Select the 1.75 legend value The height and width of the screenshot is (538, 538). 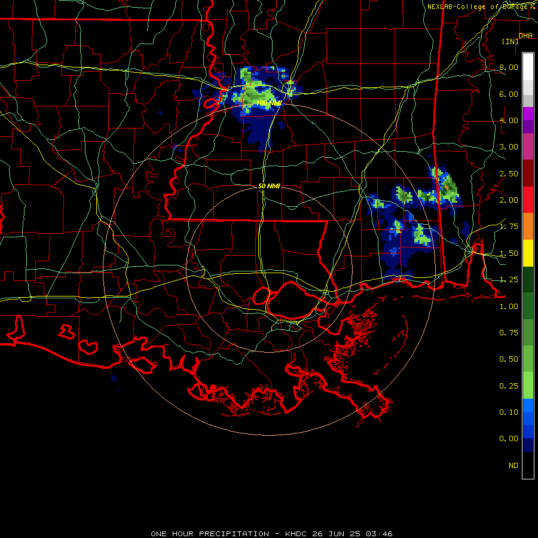click(x=509, y=227)
